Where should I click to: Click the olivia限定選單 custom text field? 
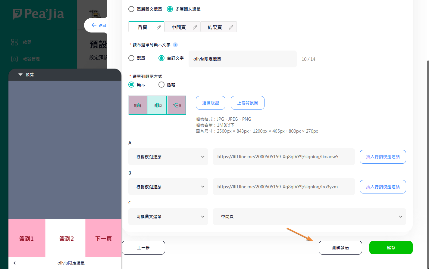(x=242, y=59)
